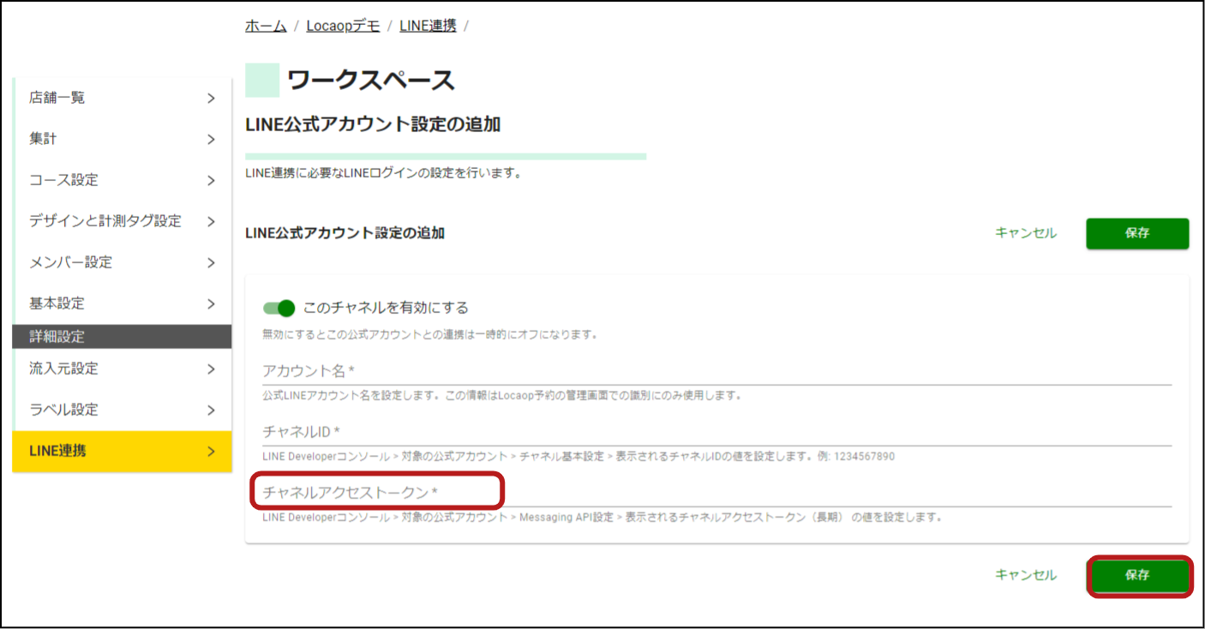Open the 流入元設定 sidebar item
The image size is (1205, 629).
123,368
